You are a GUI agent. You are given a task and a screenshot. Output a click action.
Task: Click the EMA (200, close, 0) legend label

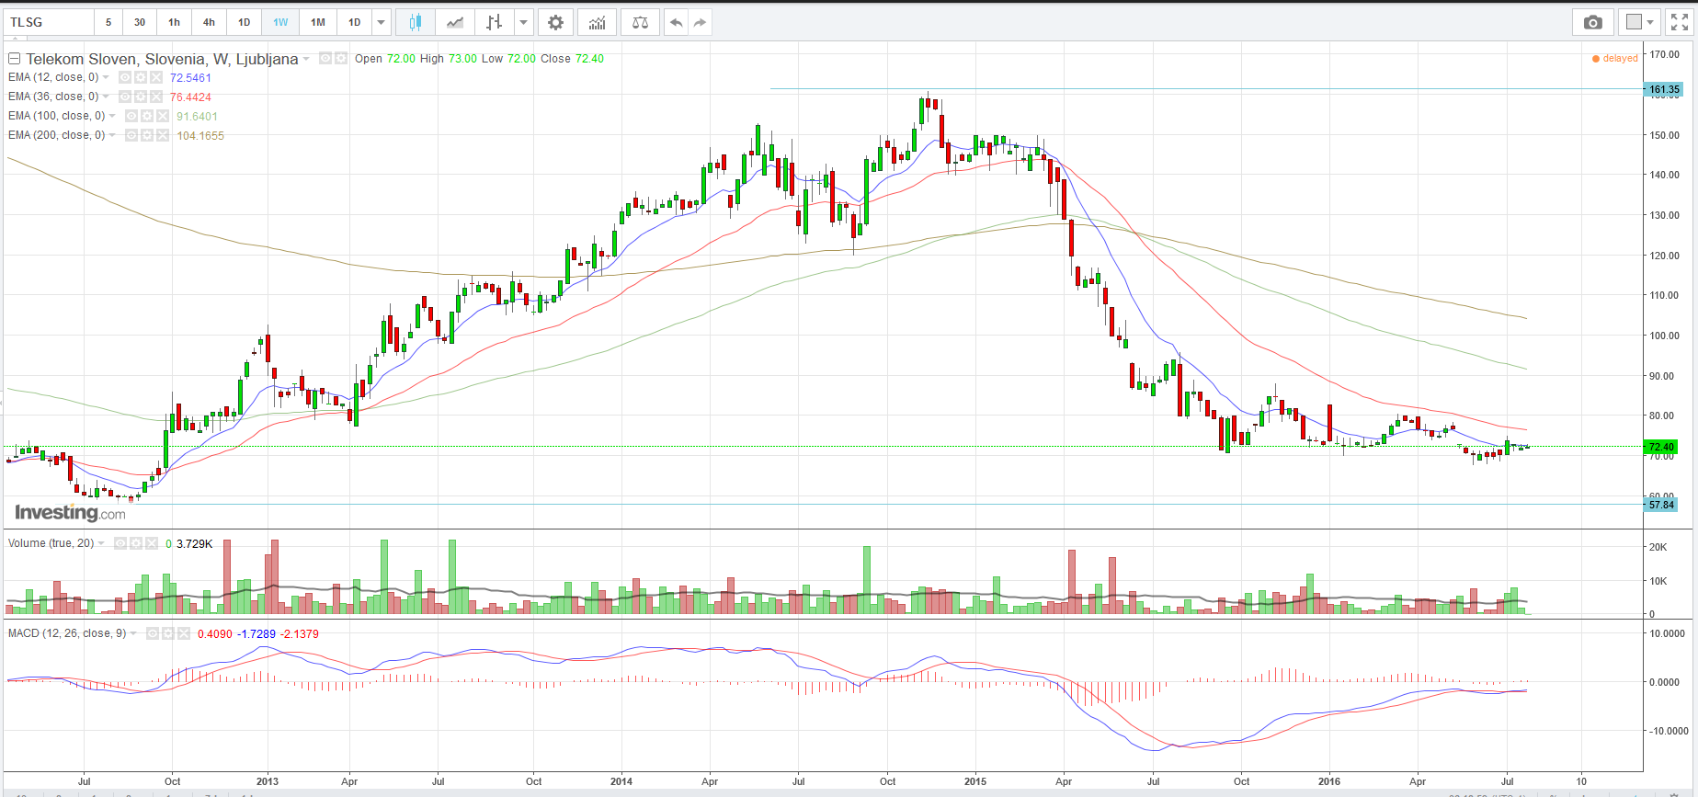(57, 135)
